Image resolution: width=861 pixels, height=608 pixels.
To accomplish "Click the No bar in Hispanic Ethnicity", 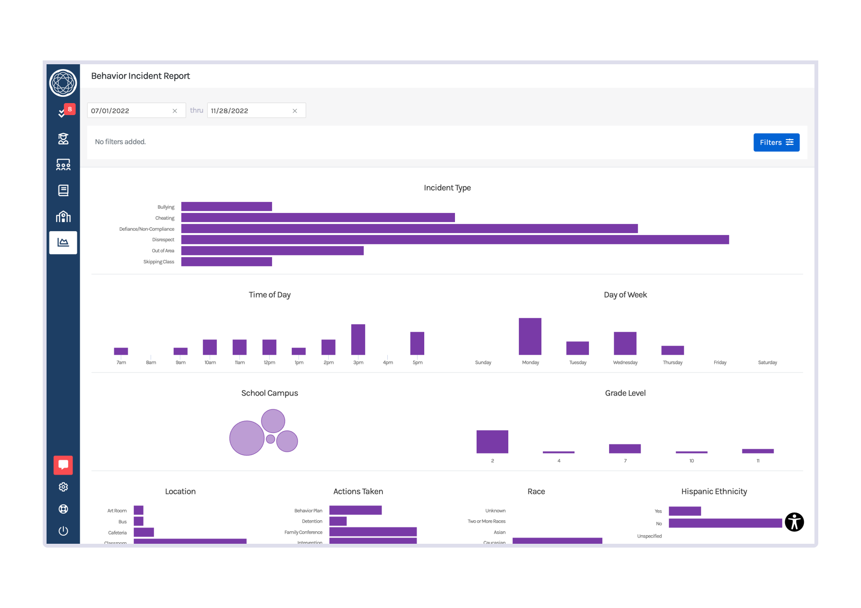I will 725,523.
